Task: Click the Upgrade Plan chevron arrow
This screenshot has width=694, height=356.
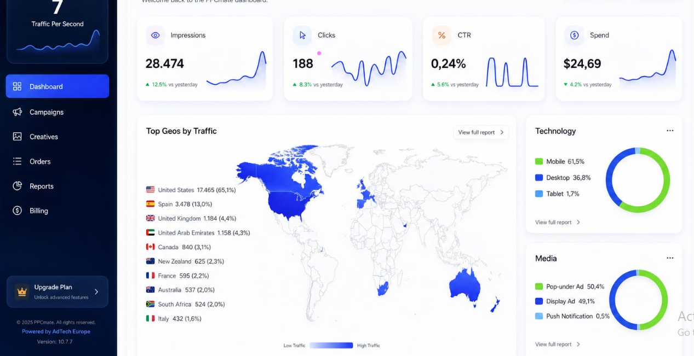Action: pos(96,291)
